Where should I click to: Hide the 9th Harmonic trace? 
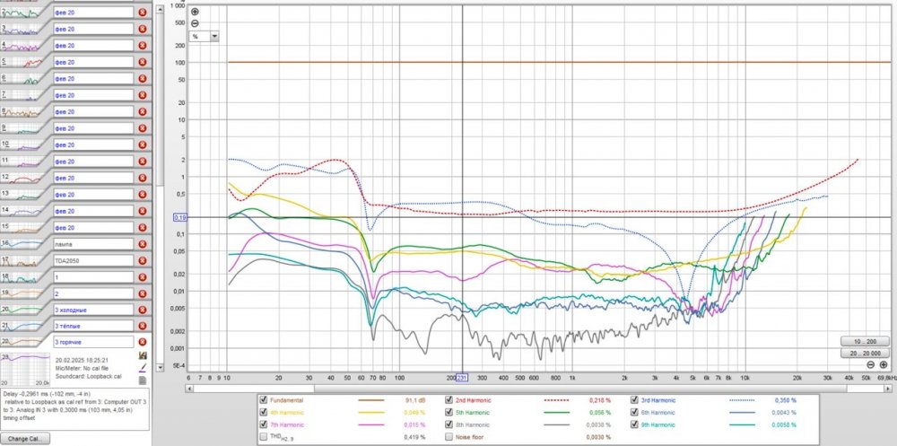click(634, 424)
